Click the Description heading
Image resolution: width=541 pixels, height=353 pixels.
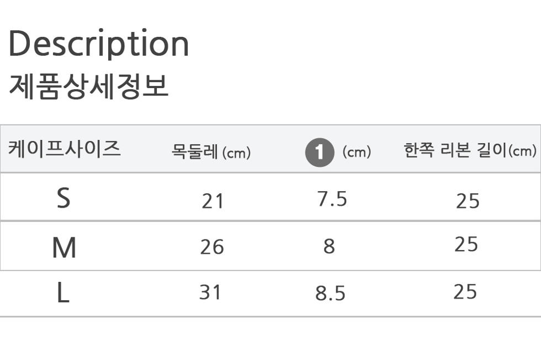(x=99, y=44)
